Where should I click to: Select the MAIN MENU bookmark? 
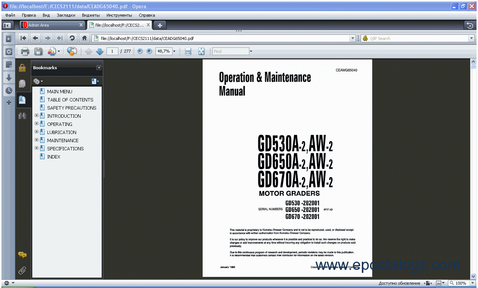[x=59, y=91]
